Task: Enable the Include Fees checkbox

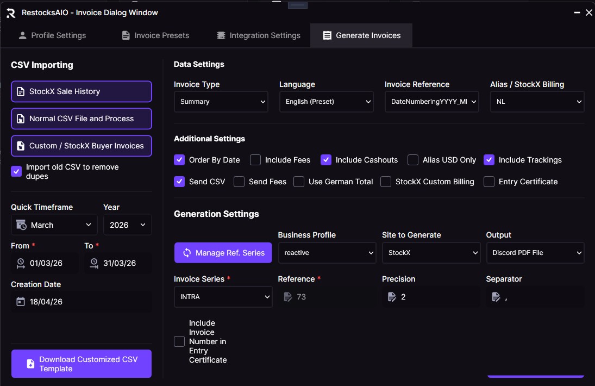Action: [255, 160]
